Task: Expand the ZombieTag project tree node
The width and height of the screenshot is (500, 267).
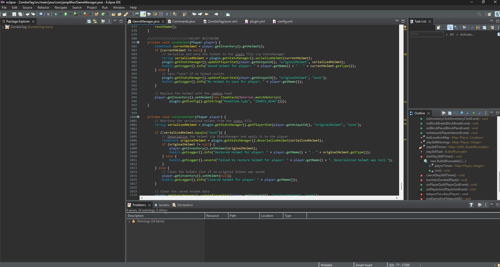Action: [3, 27]
